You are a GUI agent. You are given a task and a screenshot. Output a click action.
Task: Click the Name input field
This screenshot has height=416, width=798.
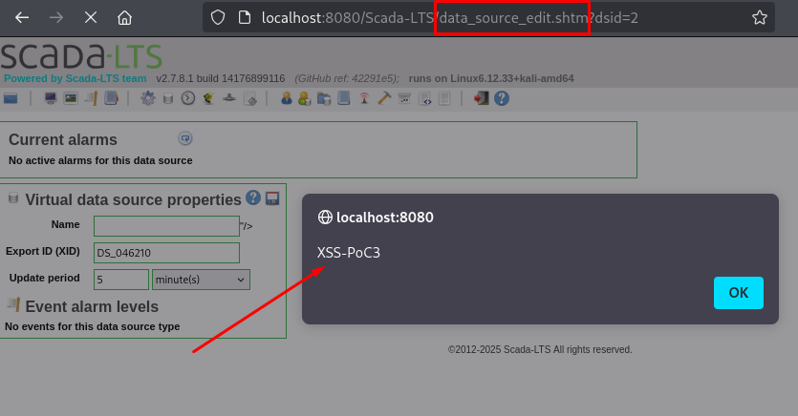point(166,226)
